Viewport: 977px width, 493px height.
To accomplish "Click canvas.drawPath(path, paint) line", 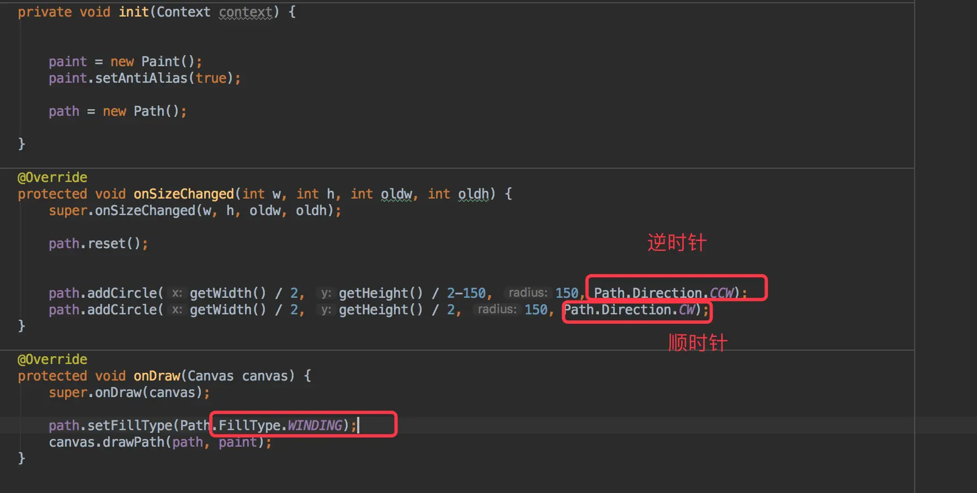I will [160, 442].
